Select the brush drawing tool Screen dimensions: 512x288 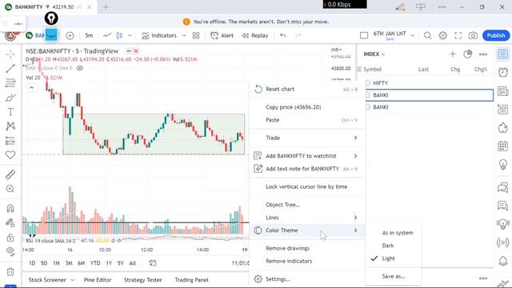click(x=10, y=98)
